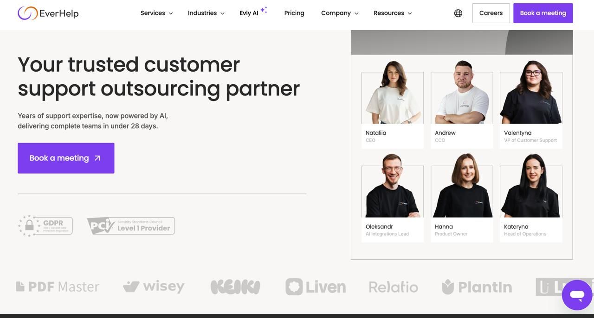Open the Evly AI menu item
Viewport: 594px width, 318px height.
253,12
